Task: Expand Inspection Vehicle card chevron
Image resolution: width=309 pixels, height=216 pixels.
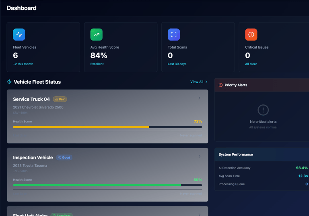Action: (200, 157)
